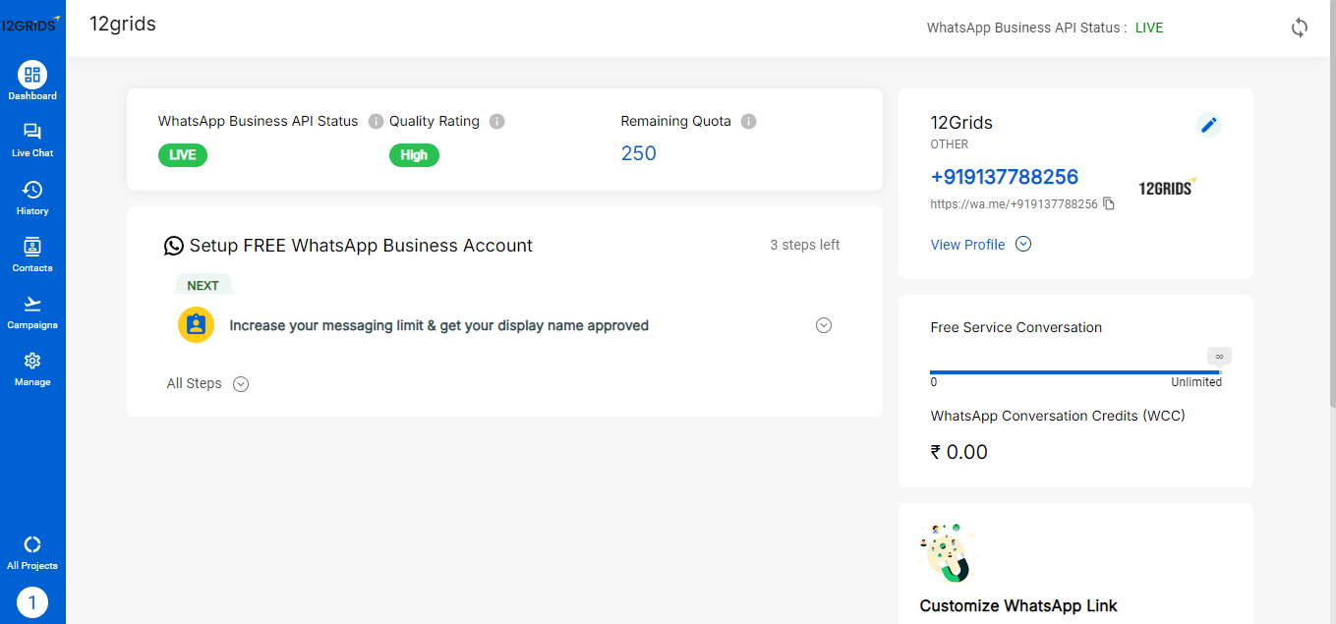Image resolution: width=1336 pixels, height=624 pixels.
Task: Click 'Increase your messaging limit' step text
Action: [438, 325]
